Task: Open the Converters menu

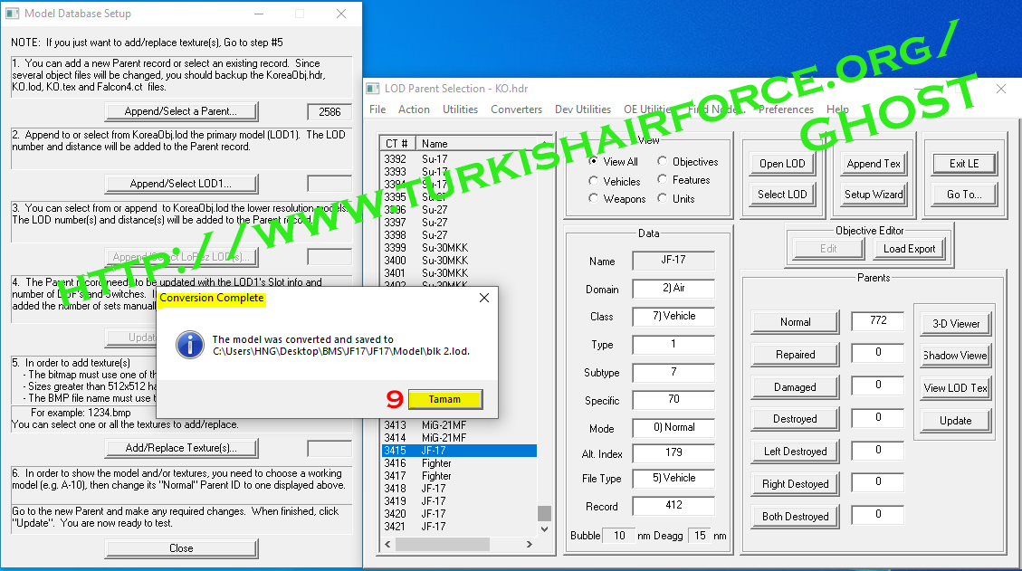Action: click(516, 109)
